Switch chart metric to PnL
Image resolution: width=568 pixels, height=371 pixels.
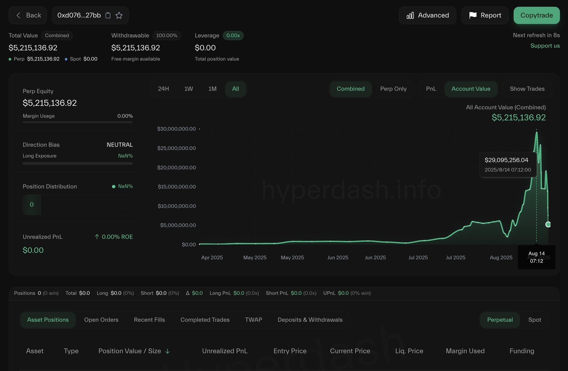point(431,89)
